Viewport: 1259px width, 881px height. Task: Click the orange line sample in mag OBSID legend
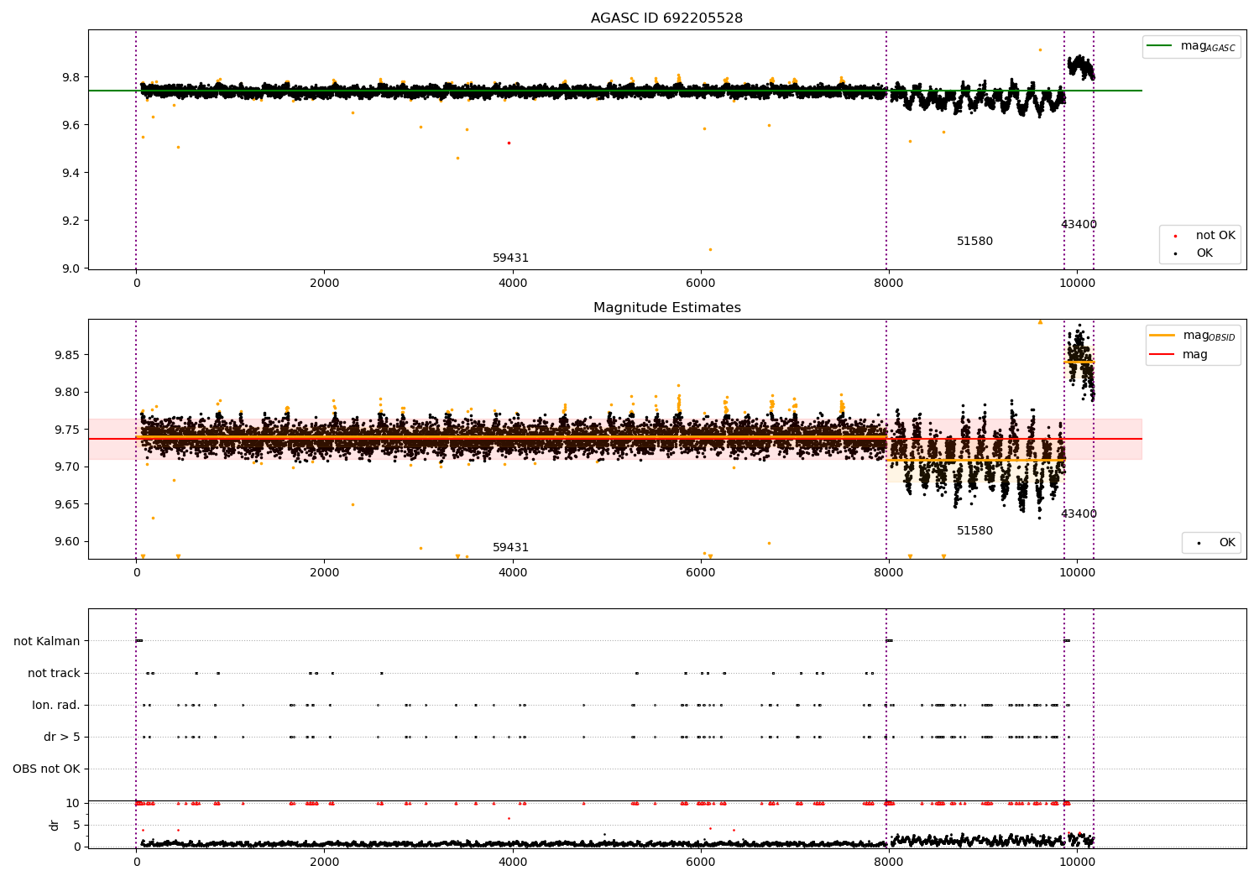pos(1162,336)
